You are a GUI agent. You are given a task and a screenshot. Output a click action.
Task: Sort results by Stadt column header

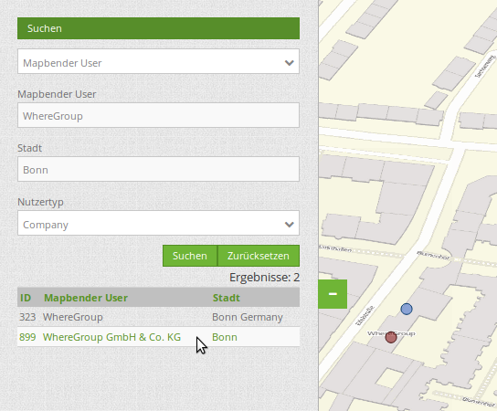pyautogui.click(x=227, y=298)
